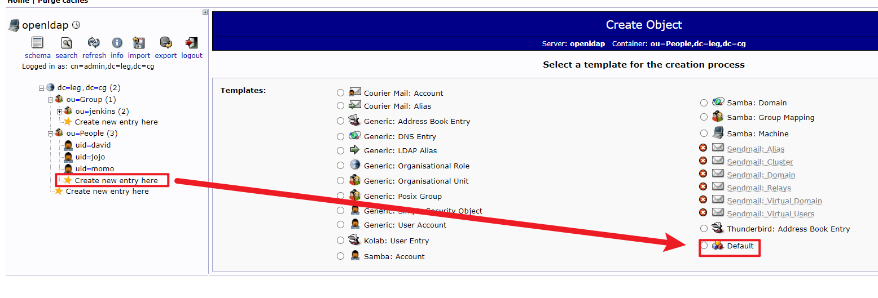Screen dimensions: 878x298
Task: Select the Default template radio button
Action: pos(704,245)
